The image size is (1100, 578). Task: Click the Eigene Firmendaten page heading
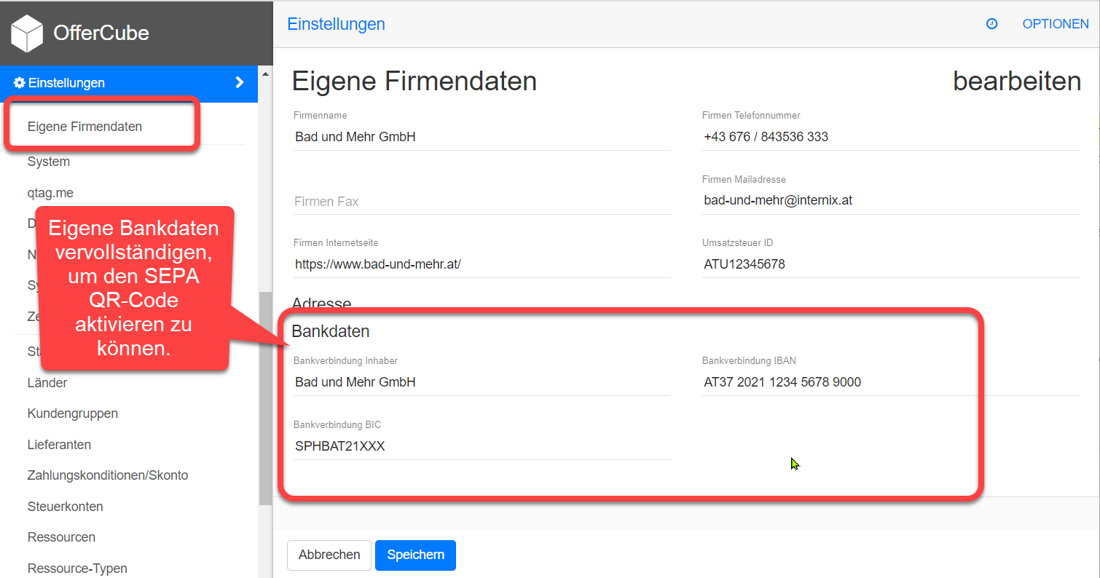click(415, 82)
